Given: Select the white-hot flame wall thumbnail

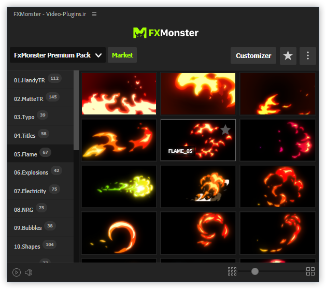Looking at the screenshot, I should [x=119, y=94].
